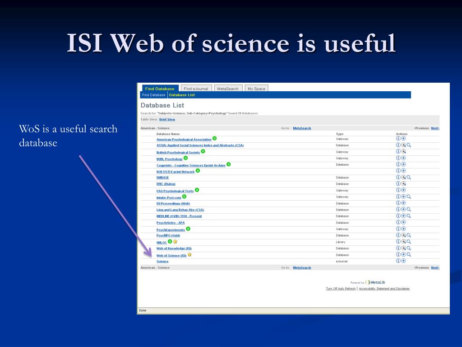Show info icon for ASSIA database
This screenshot has height=347, width=462.
coord(398,145)
